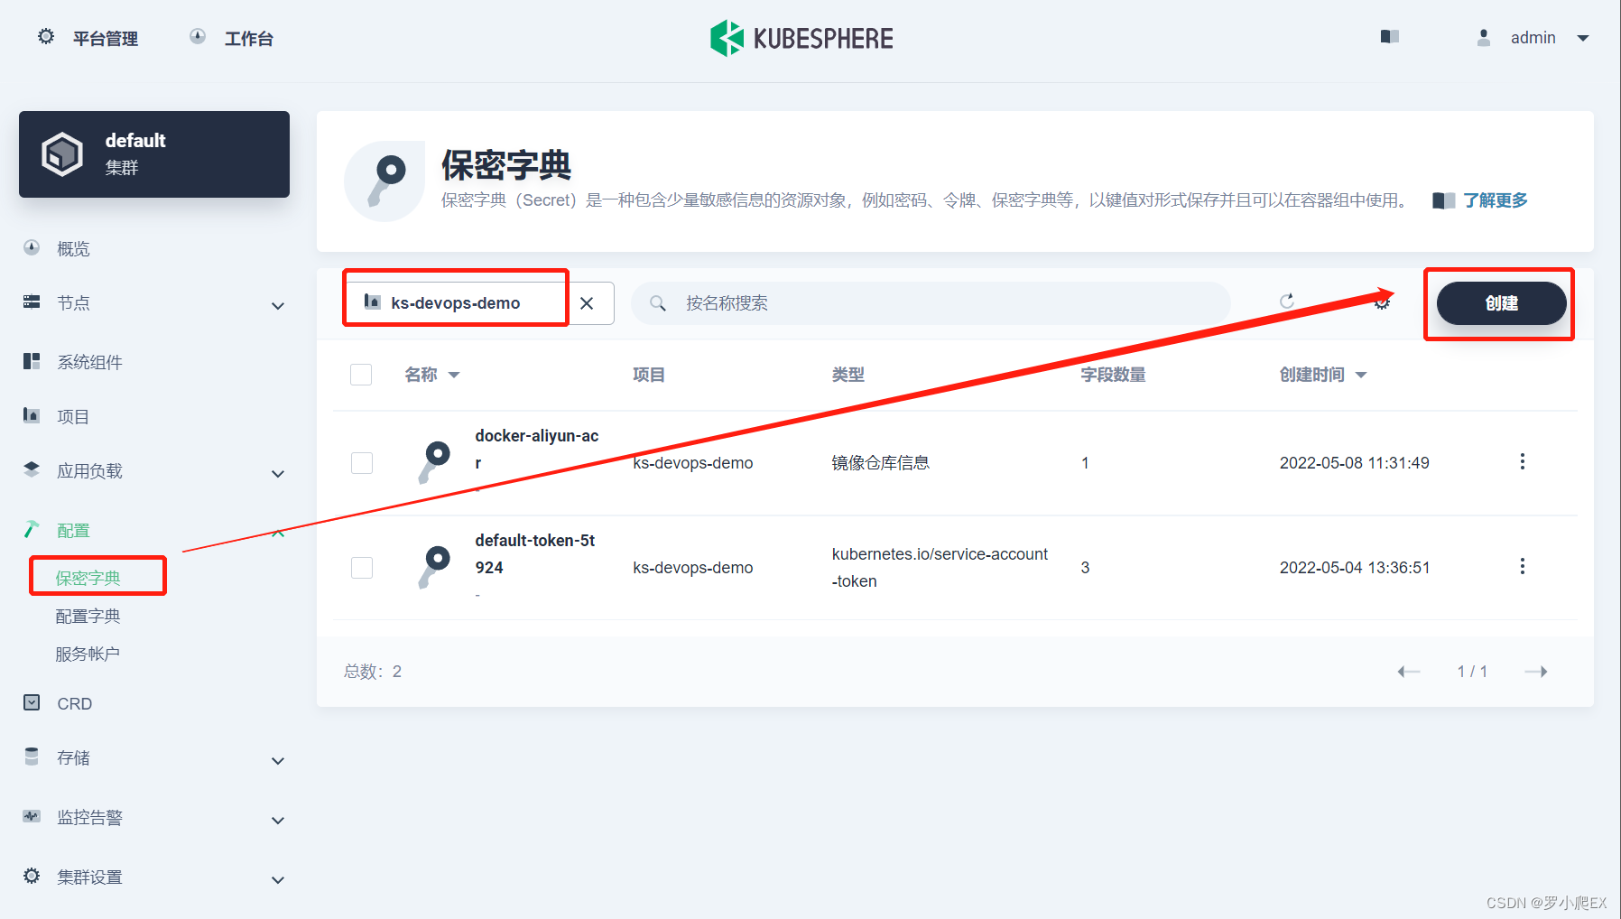Screen dimensions: 1621x919
Task: Check the docker-aliyun-acr row checkbox
Action: [361, 462]
